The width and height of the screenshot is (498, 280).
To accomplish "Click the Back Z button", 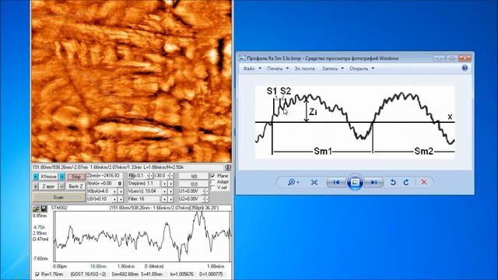I will pyautogui.click(x=75, y=187).
